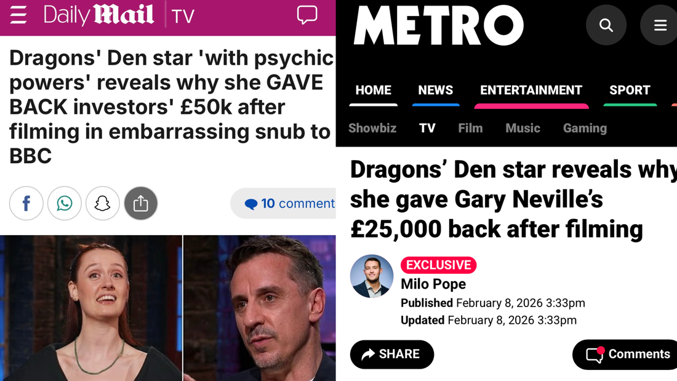Click the grey share upload icon
Screen dimensions: 677x381
(141, 203)
